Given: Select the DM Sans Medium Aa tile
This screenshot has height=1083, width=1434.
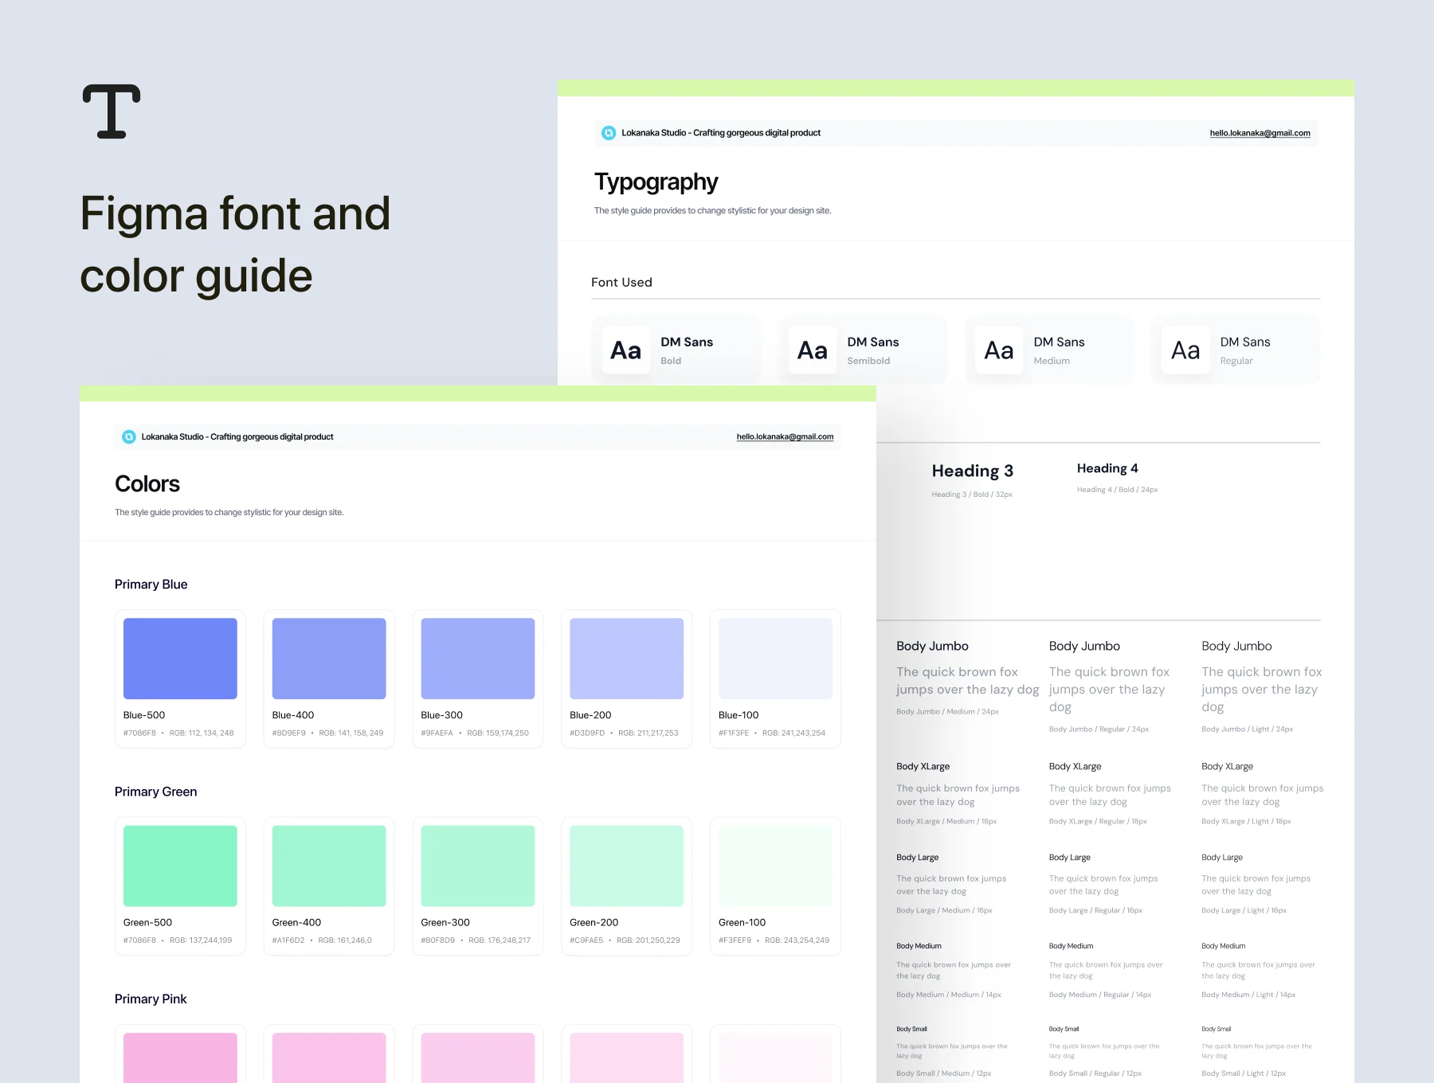Looking at the screenshot, I should (x=998, y=350).
